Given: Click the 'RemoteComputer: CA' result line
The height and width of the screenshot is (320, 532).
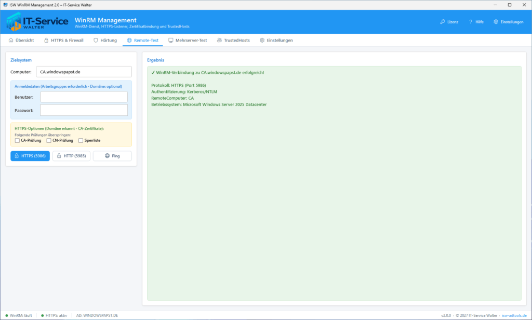Looking at the screenshot, I should (172, 98).
